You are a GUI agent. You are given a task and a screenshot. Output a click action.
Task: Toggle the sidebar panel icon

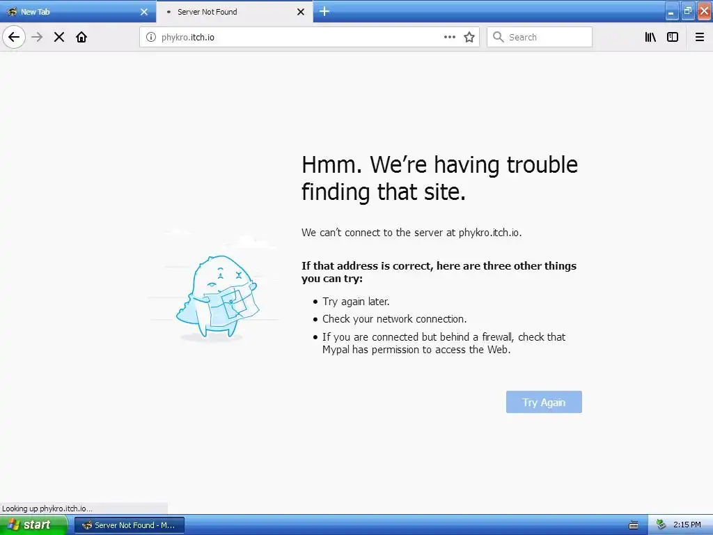click(673, 37)
